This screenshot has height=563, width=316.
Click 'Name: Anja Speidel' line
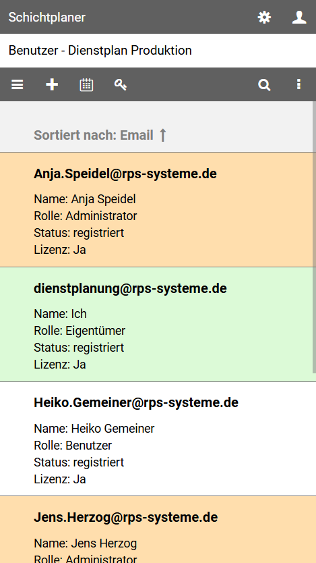pos(85,199)
